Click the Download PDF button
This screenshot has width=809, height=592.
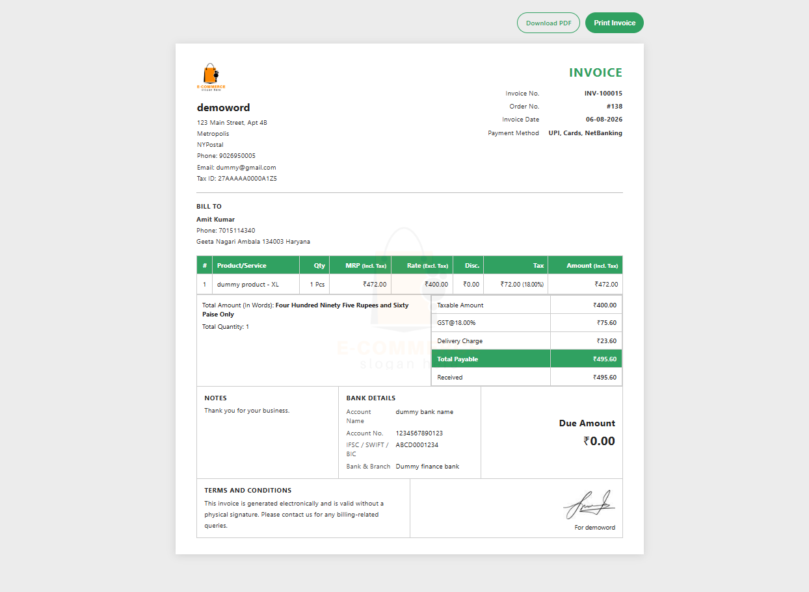click(548, 23)
